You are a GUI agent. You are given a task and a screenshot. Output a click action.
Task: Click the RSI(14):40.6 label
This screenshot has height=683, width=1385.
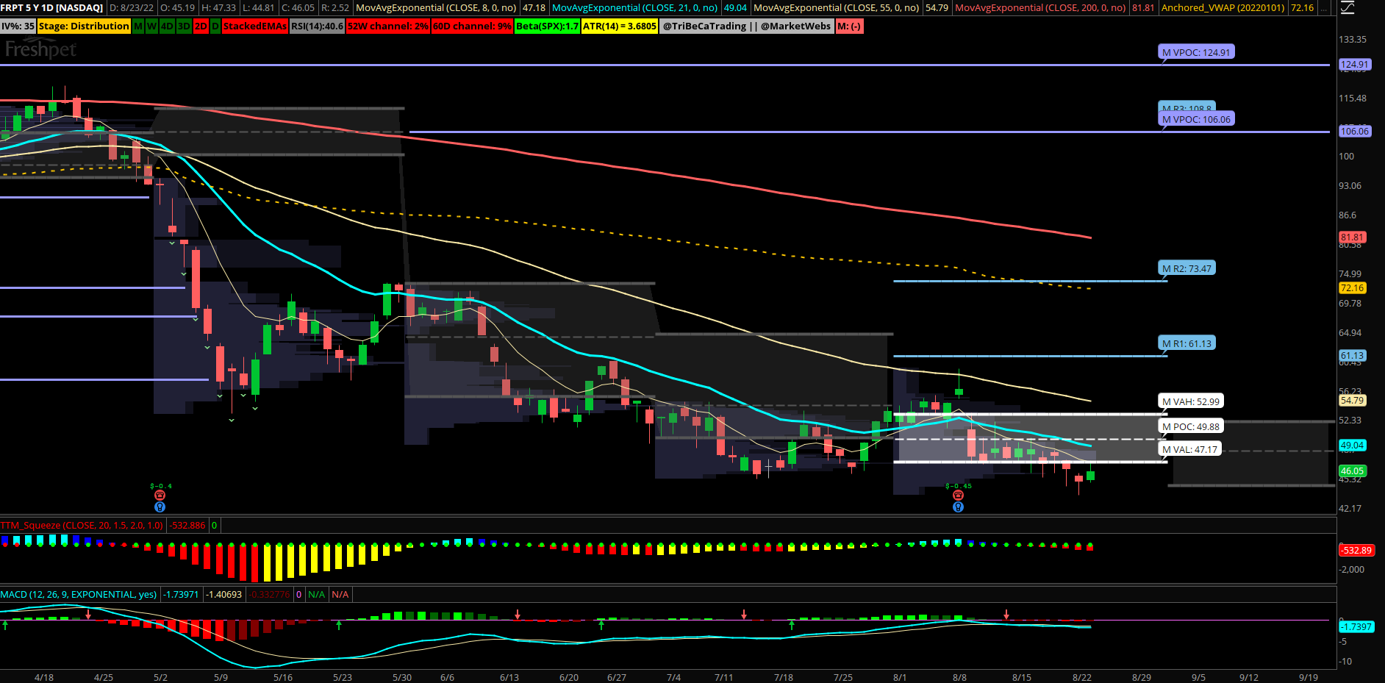click(x=317, y=26)
